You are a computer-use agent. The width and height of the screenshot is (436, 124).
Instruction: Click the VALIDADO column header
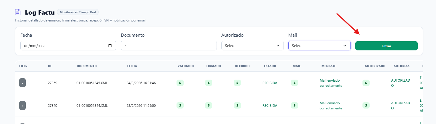[186, 66]
